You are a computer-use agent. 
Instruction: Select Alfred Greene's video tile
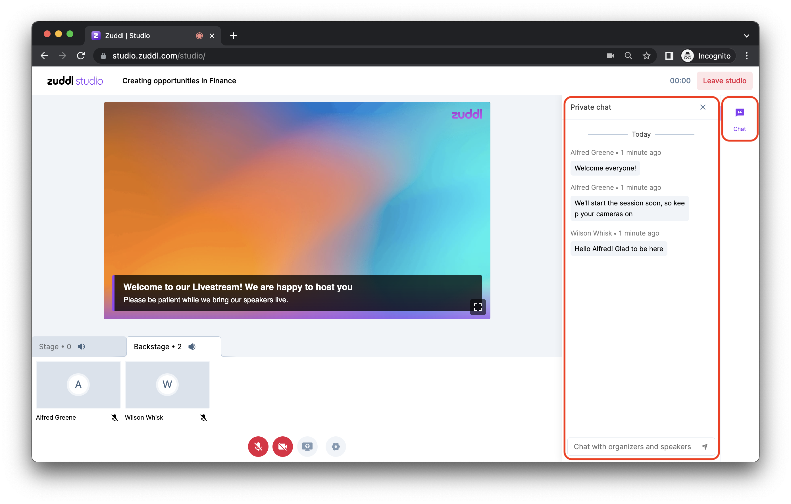point(78,384)
